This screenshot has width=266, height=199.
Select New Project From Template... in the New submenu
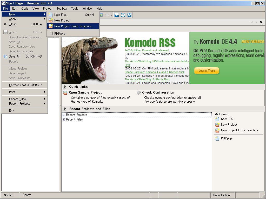pos(73,26)
